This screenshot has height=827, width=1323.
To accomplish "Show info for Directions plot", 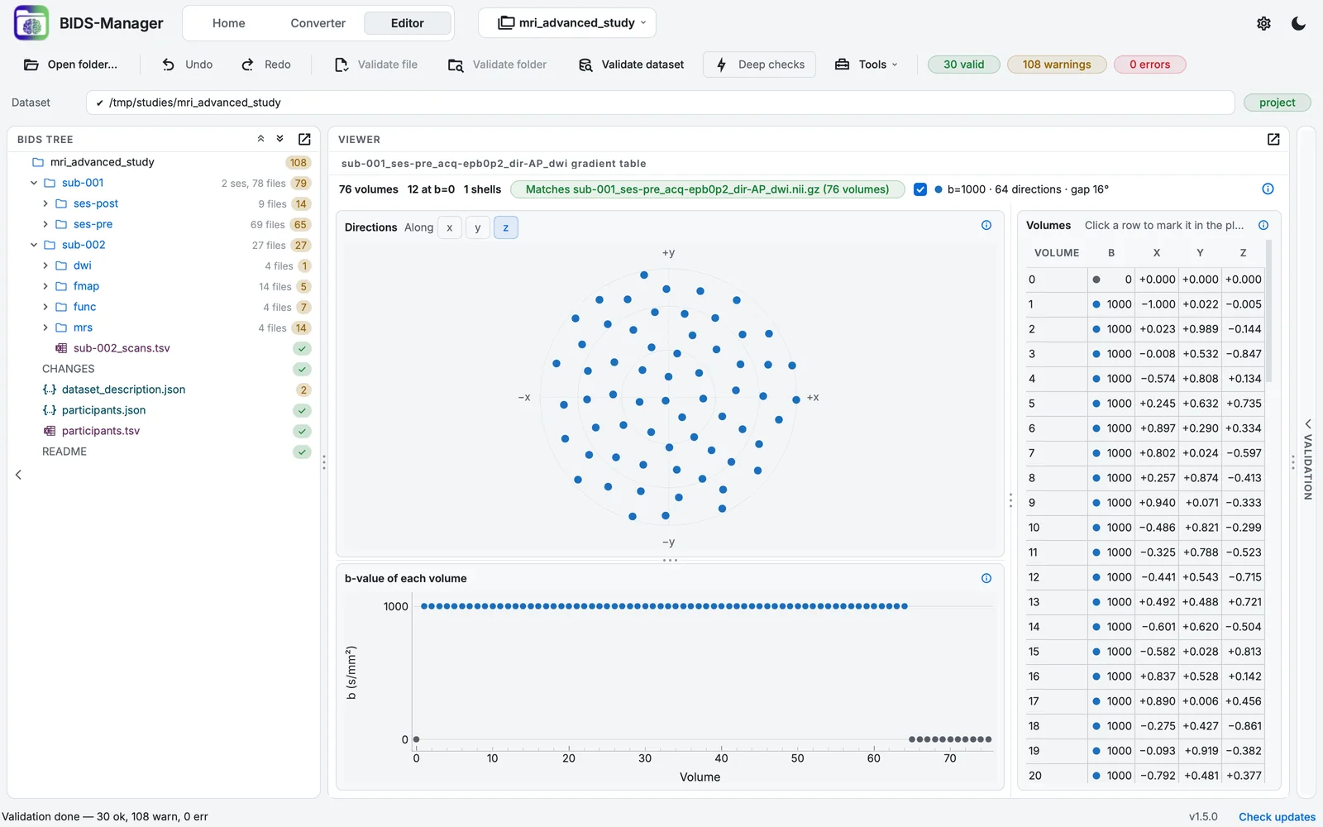I will click(x=986, y=225).
